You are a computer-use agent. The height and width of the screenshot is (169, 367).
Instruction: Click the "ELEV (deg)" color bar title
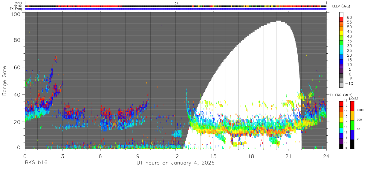(x=341, y=6)
